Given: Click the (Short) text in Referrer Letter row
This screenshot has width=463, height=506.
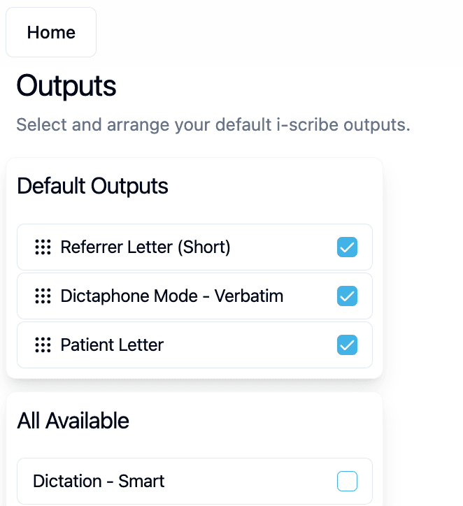Looking at the screenshot, I should [x=204, y=247].
